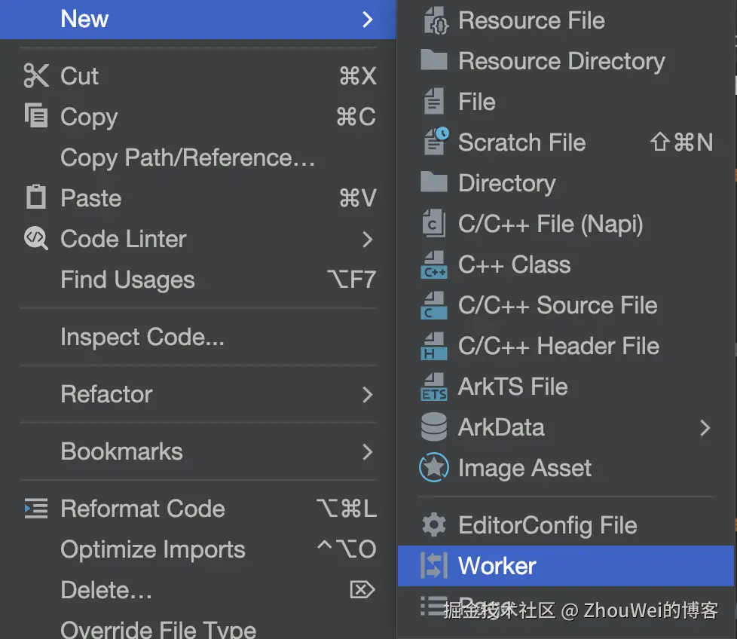737x639 pixels.
Task: Click the clipboard icon beside Paste
Action: tap(35, 198)
